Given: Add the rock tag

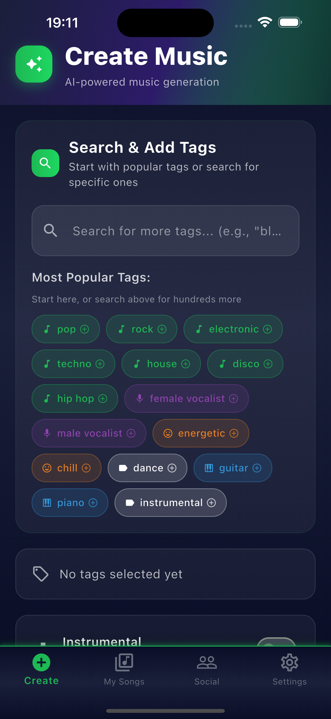Looking at the screenshot, I should pyautogui.click(x=142, y=329).
